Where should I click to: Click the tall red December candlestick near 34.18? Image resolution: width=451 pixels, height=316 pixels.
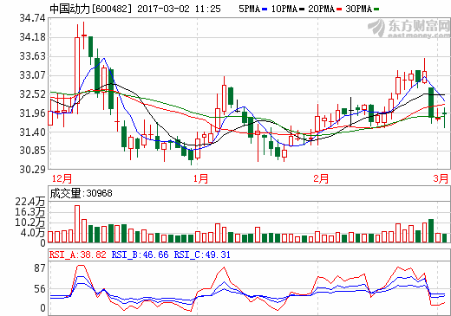click(77, 69)
